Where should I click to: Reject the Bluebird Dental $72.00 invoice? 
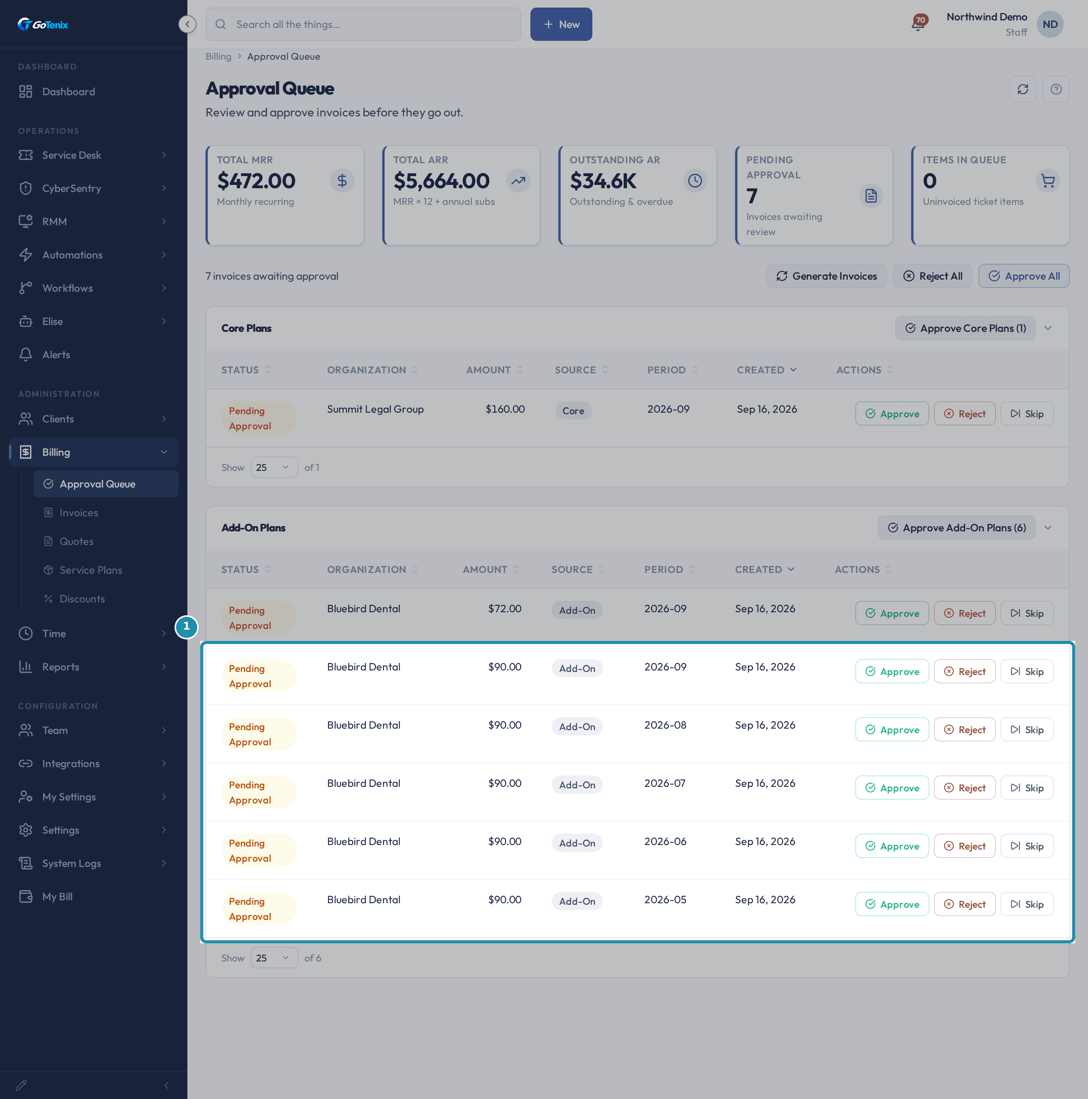[964, 613]
